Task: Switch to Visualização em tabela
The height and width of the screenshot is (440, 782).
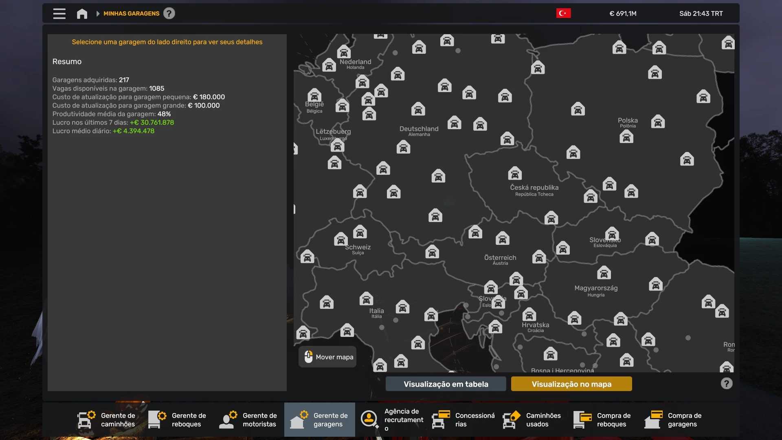Action: (446, 384)
